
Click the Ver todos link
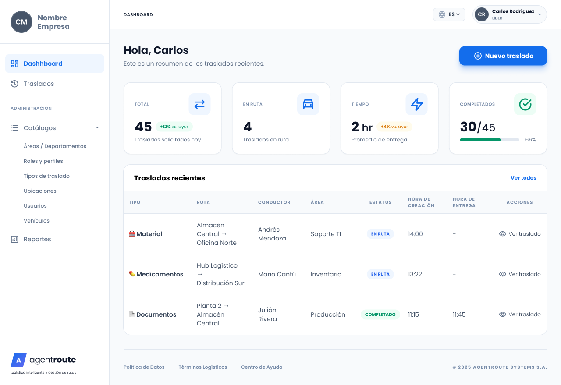pyautogui.click(x=523, y=178)
